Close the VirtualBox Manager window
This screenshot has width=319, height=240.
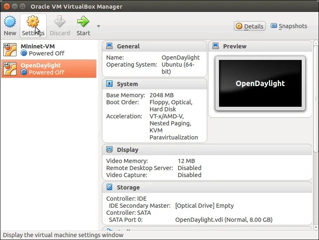point(7,6)
